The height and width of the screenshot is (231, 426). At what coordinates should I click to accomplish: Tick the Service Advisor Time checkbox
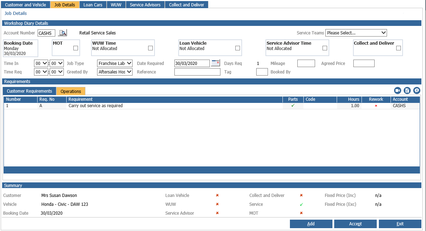325,48
